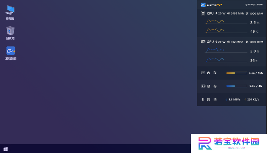Visit the gamepp.com link
267x153 pixels.
pos(254,5)
